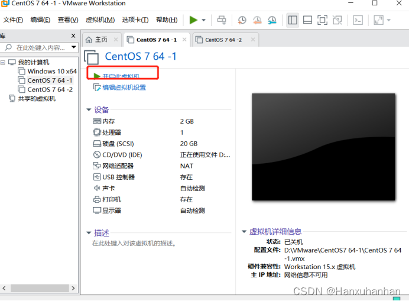Open the USB 控制器 device entry

pos(118,177)
